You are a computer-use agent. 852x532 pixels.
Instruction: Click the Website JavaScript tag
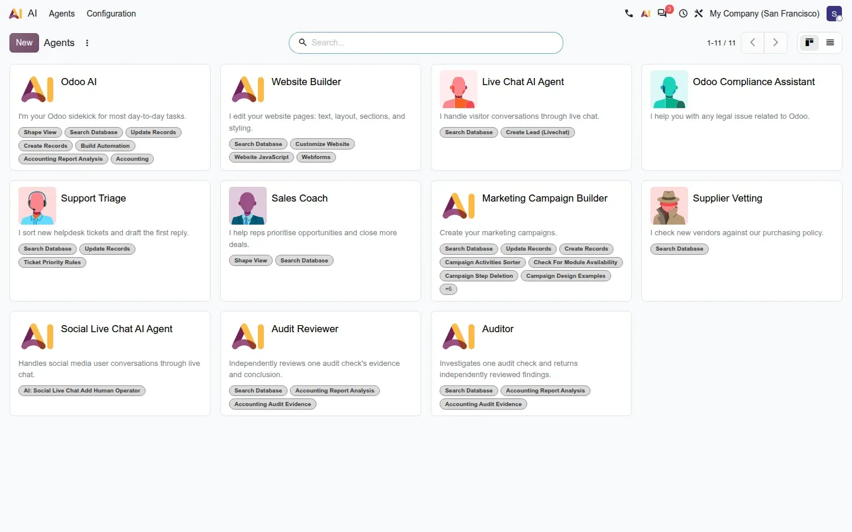coord(262,157)
